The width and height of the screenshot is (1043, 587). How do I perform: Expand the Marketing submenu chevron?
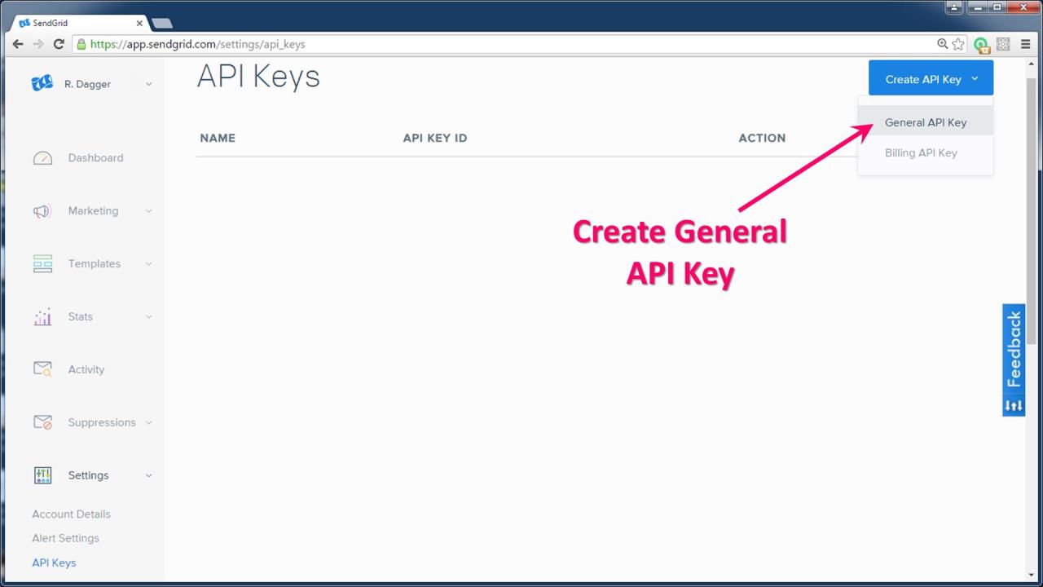coord(148,211)
